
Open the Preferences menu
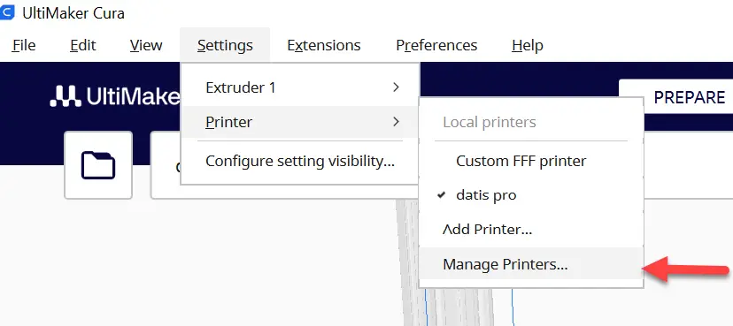pyautogui.click(x=436, y=45)
